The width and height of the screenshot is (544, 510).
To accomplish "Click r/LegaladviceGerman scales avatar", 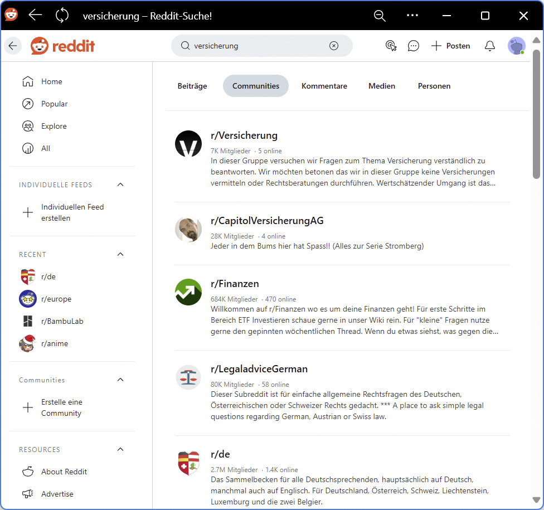I will [188, 377].
